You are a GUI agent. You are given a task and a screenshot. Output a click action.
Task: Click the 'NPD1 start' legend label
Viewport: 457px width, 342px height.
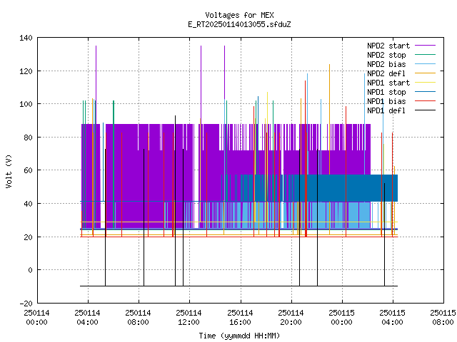388,83
